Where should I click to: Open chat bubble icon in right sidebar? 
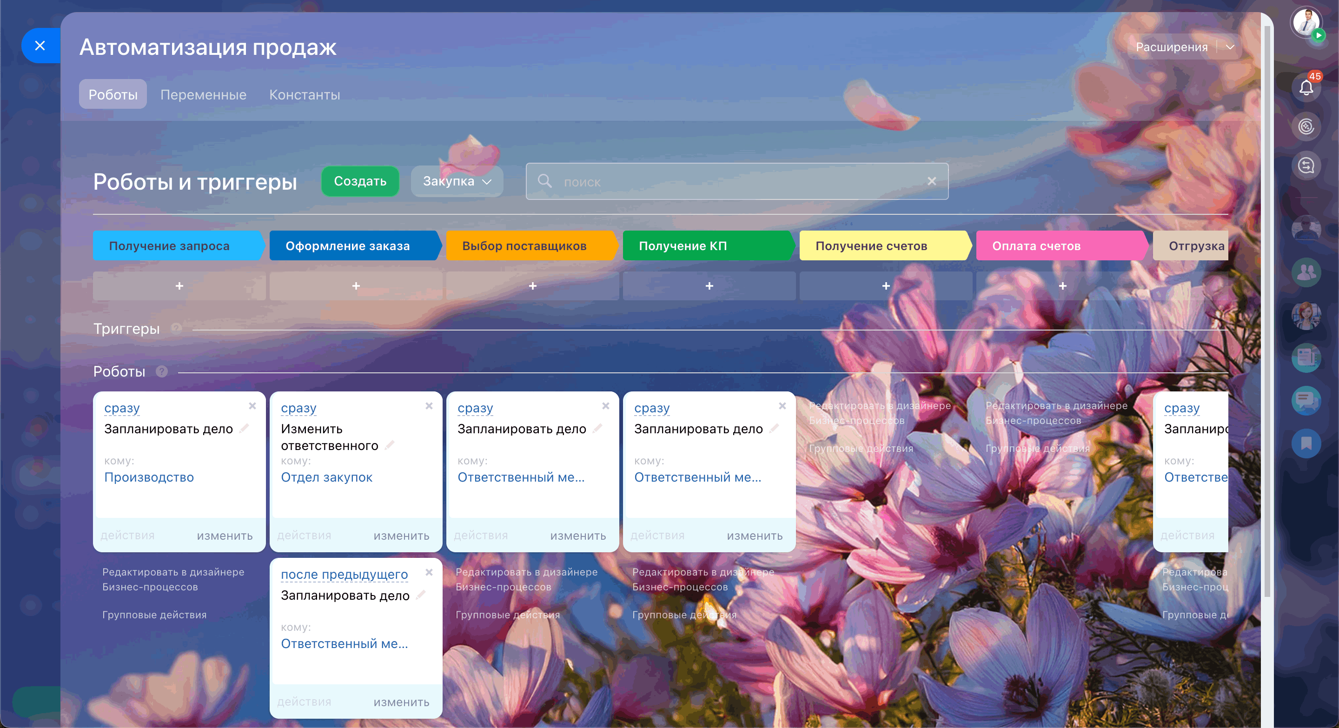tap(1306, 400)
